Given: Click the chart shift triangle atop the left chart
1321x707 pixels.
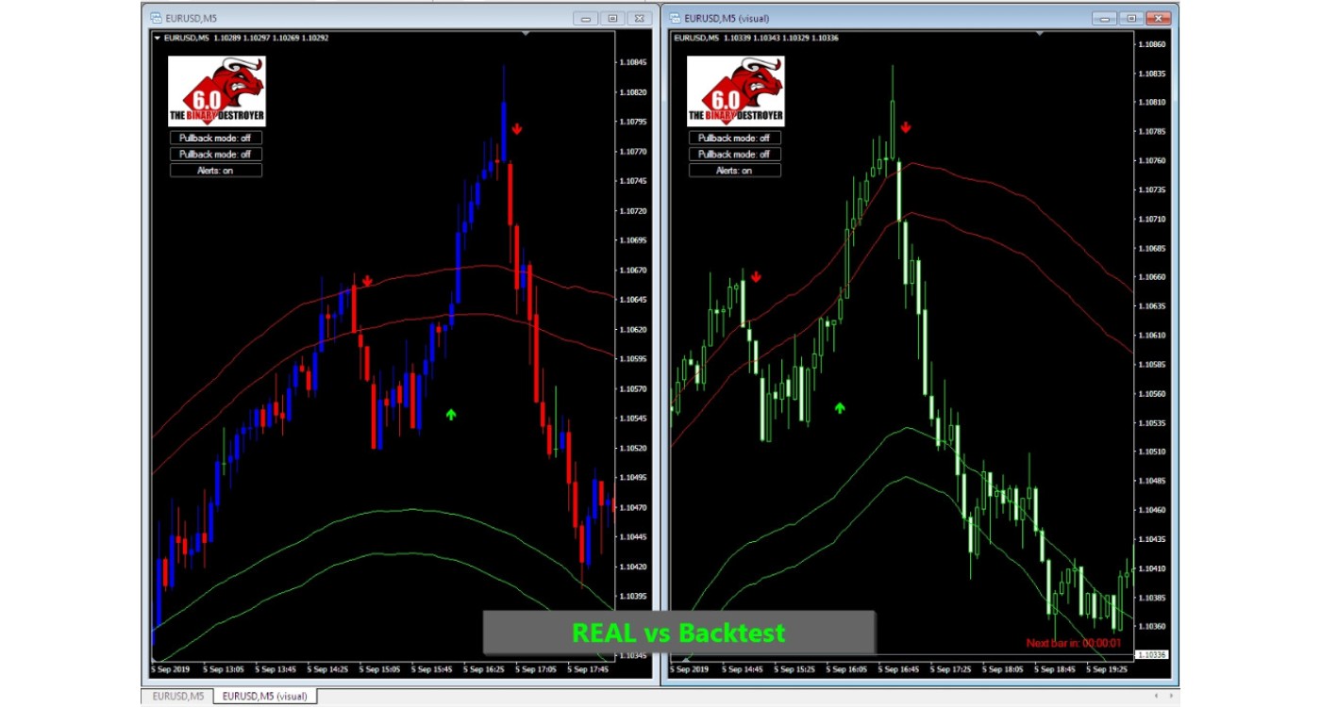Looking at the screenshot, I should pos(526,34).
